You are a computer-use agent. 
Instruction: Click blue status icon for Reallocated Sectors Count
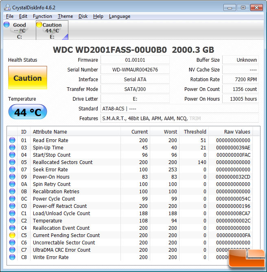pyautogui.click(x=12, y=162)
